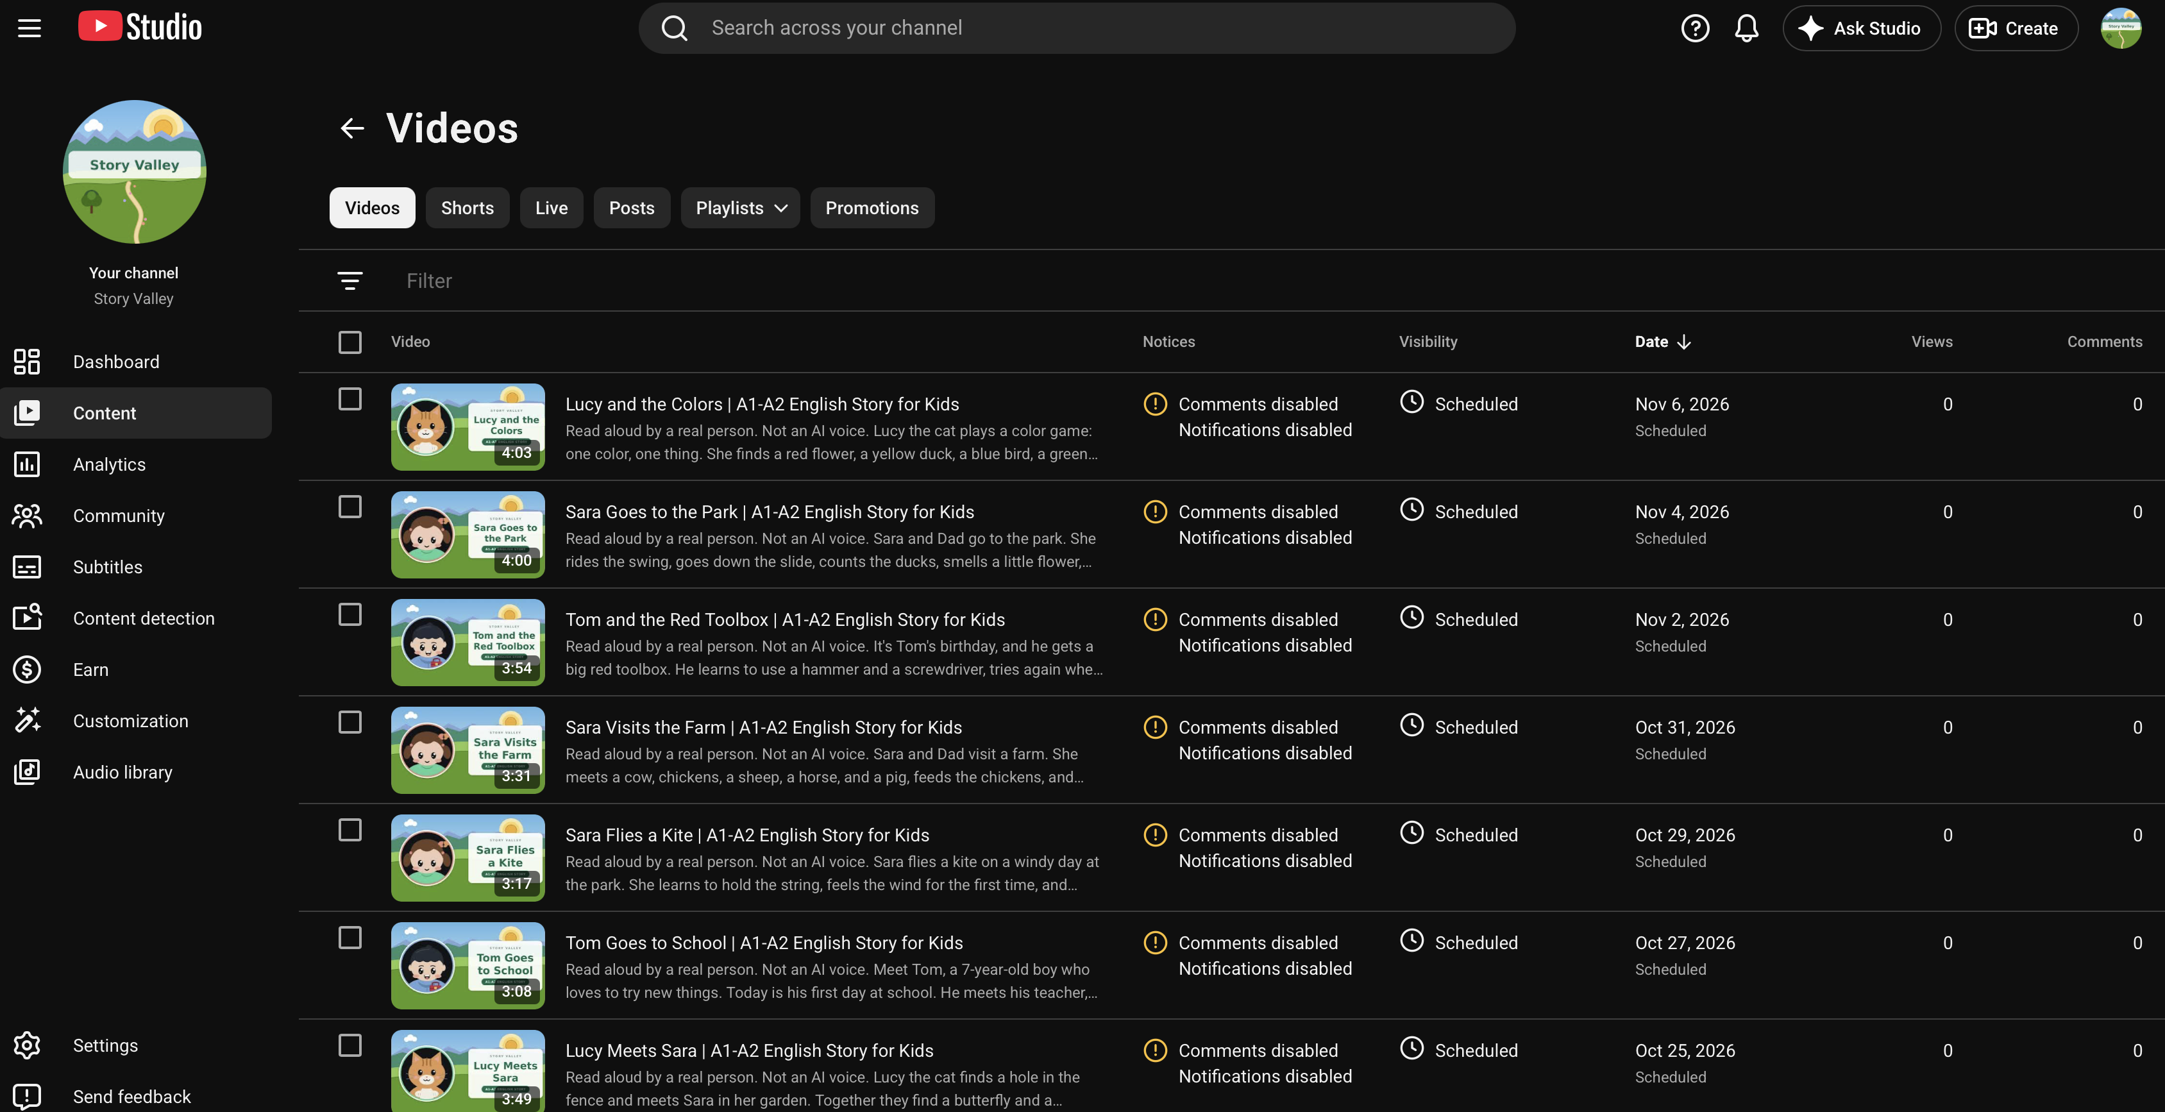Open Audio library in the sidebar
Image resolution: width=2165 pixels, height=1112 pixels.
(x=136, y=771)
